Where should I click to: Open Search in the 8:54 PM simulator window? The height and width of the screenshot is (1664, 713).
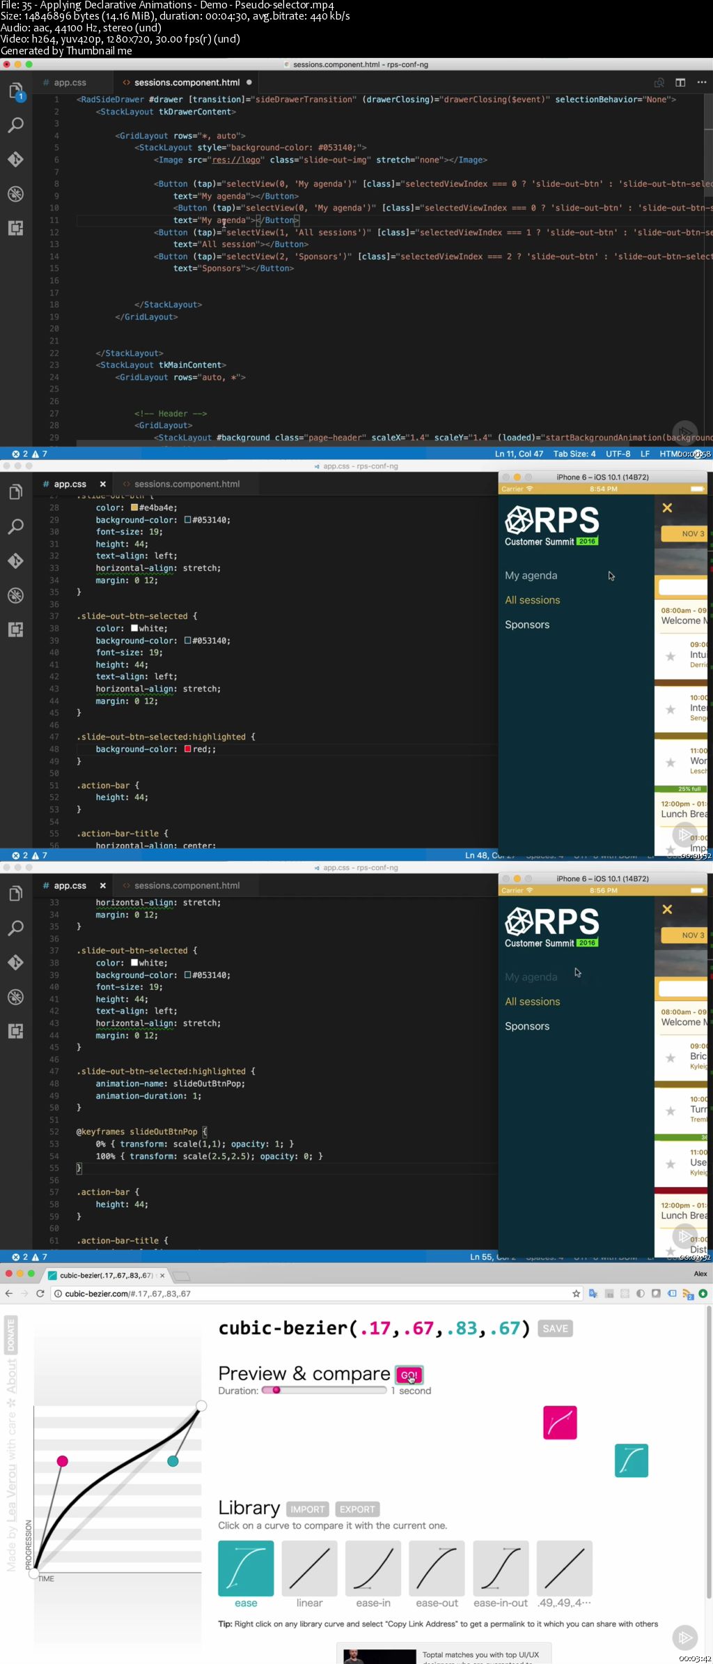tap(15, 527)
